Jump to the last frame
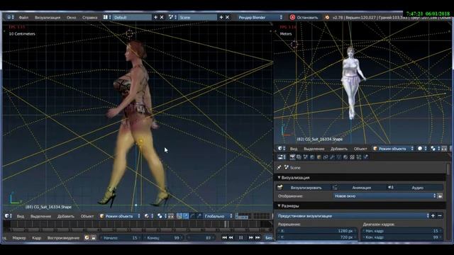 (x=258, y=238)
